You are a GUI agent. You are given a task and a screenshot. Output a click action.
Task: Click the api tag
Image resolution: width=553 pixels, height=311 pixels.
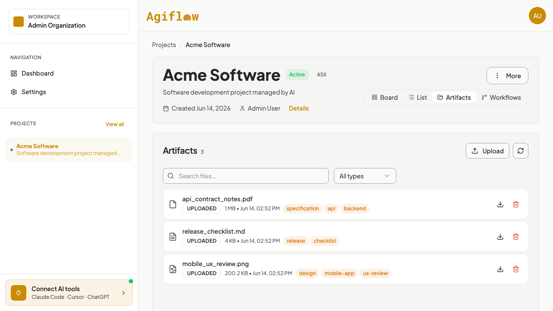pos(331,209)
